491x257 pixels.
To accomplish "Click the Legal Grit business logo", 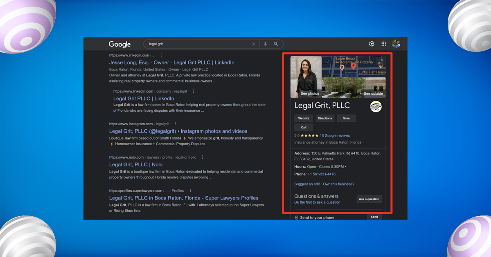I will point(376,107).
